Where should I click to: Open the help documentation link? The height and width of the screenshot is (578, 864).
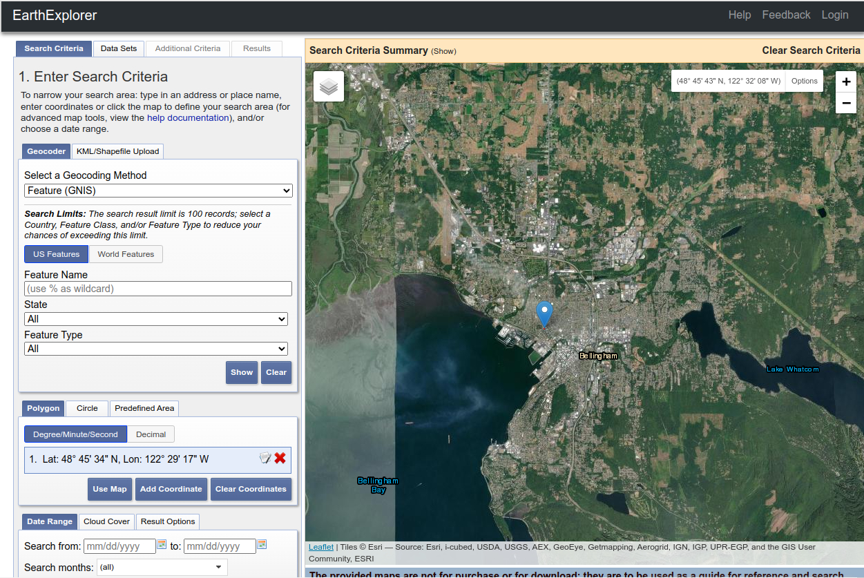point(187,118)
